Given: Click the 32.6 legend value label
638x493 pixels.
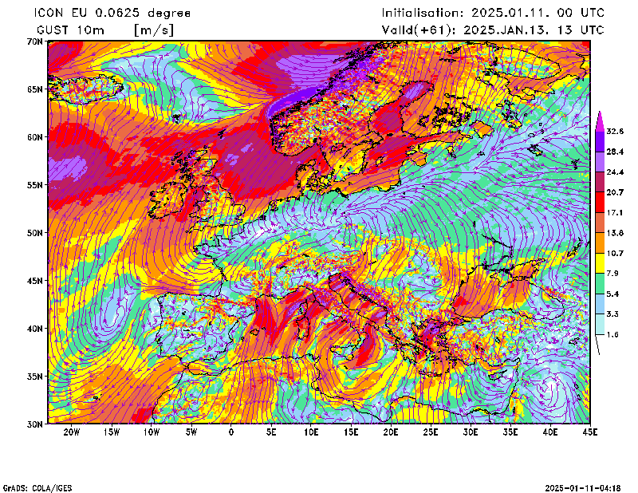Looking at the screenshot, I should click(615, 131).
